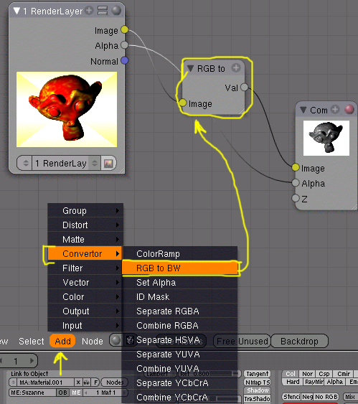
Task: Toggle the RayMir map-to button
Action: (314, 382)
